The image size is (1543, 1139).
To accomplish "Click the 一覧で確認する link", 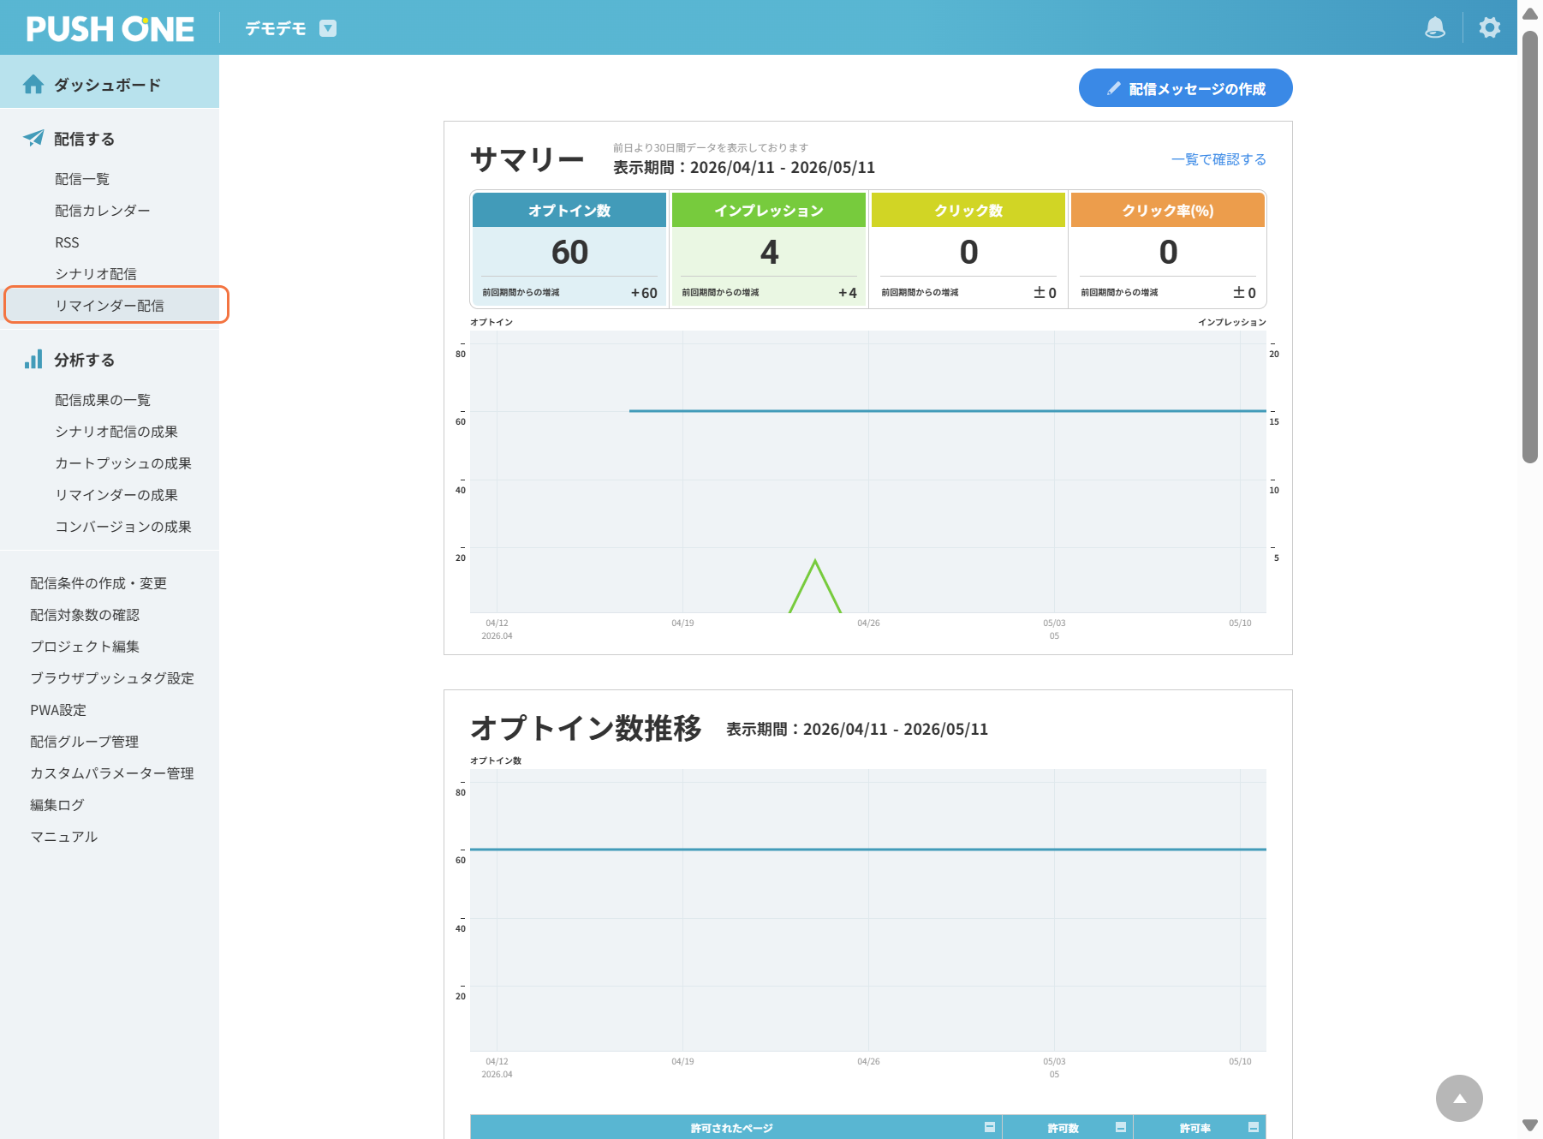I will point(1218,159).
